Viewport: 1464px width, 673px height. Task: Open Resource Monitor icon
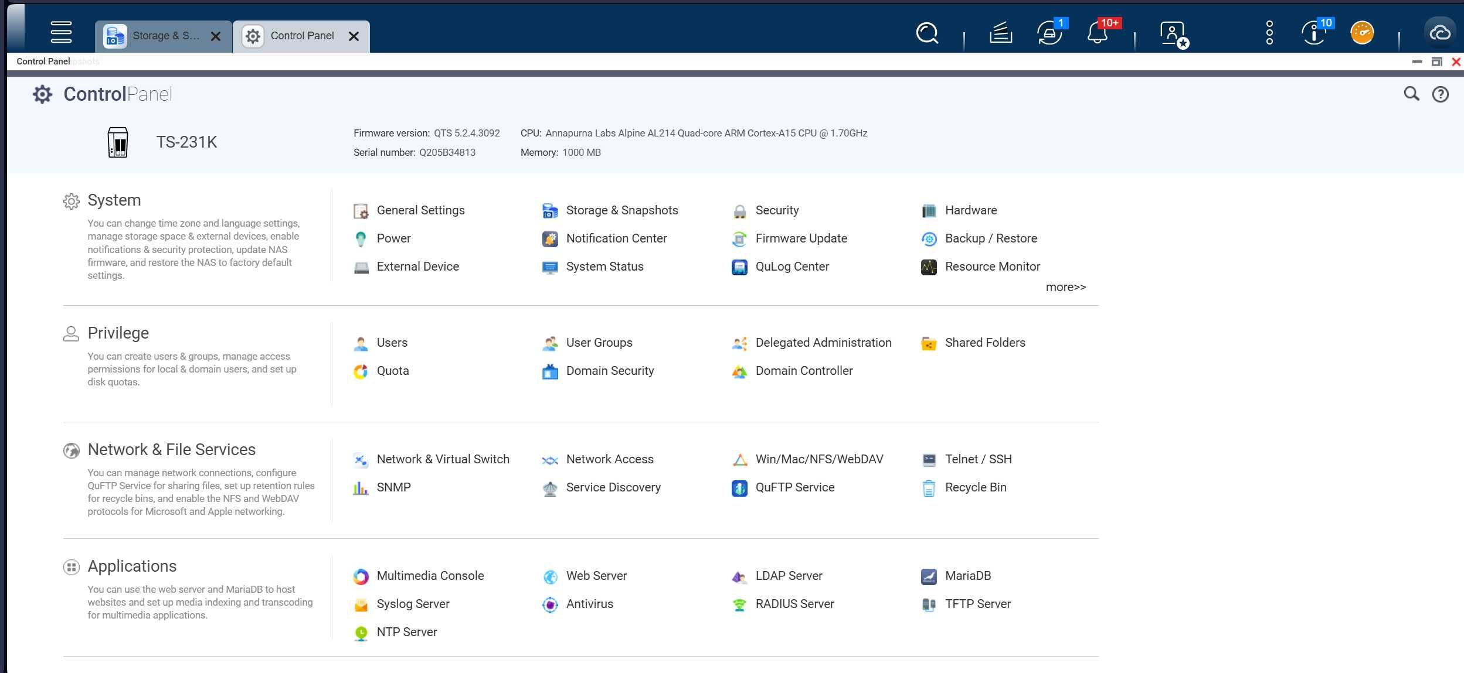[x=929, y=267]
